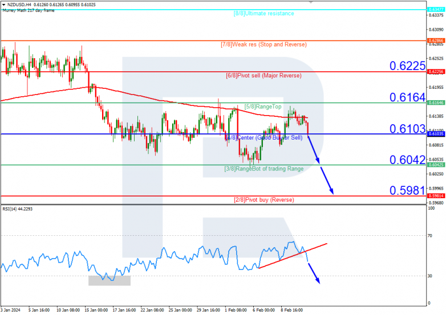446x315 pixels.
Task: Select the gray oversold rectangle in RSI window
Action: pyautogui.click(x=110, y=281)
